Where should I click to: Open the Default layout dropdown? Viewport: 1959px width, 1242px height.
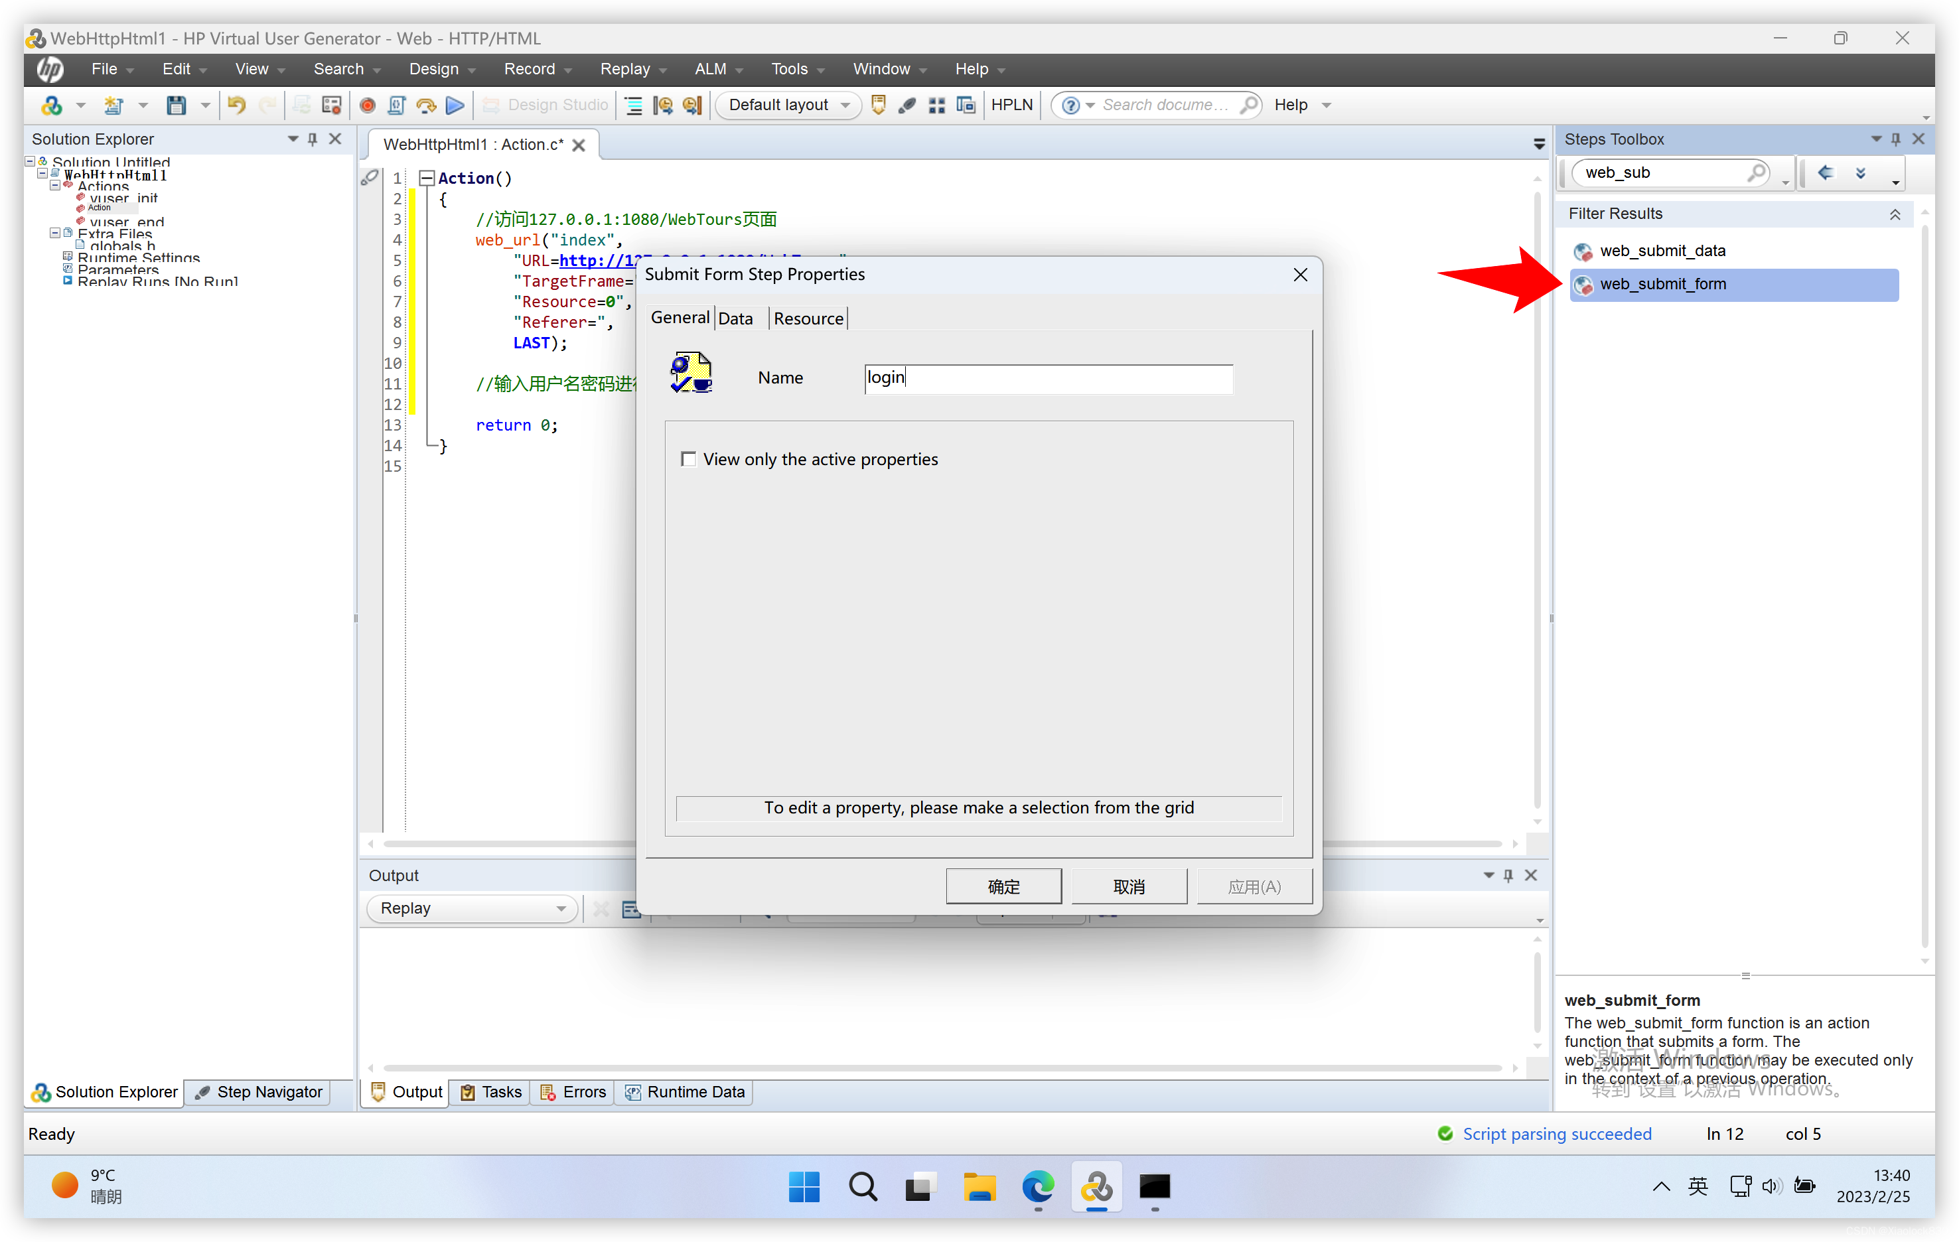pos(845,105)
